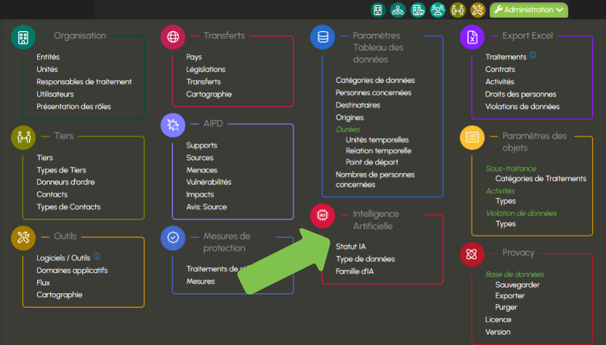The height and width of the screenshot is (345, 606).
Task: Click the users group icon in toolbar
Action: click(437, 10)
